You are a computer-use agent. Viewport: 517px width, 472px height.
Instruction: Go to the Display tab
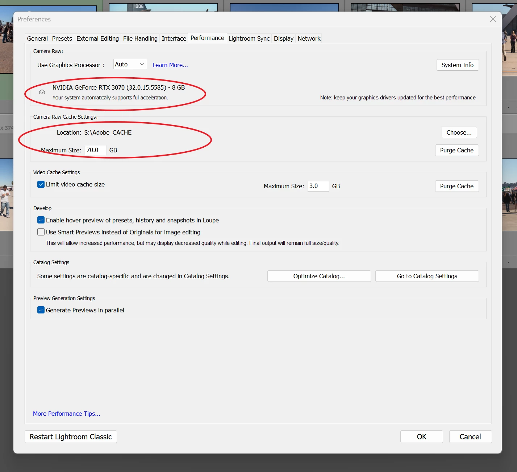click(284, 38)
